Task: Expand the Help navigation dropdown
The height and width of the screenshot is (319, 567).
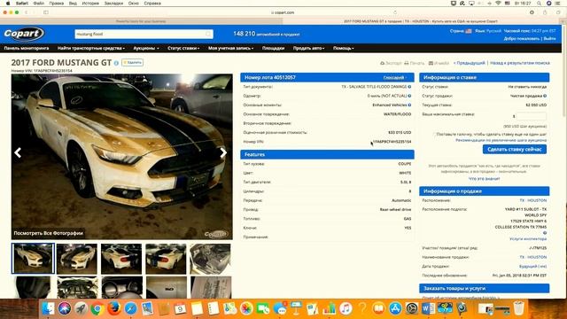Action: (344, 48)
